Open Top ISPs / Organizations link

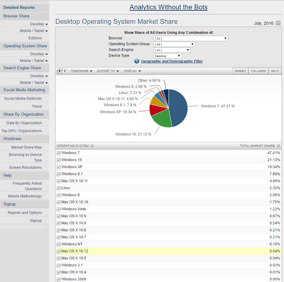pos(22,131)
